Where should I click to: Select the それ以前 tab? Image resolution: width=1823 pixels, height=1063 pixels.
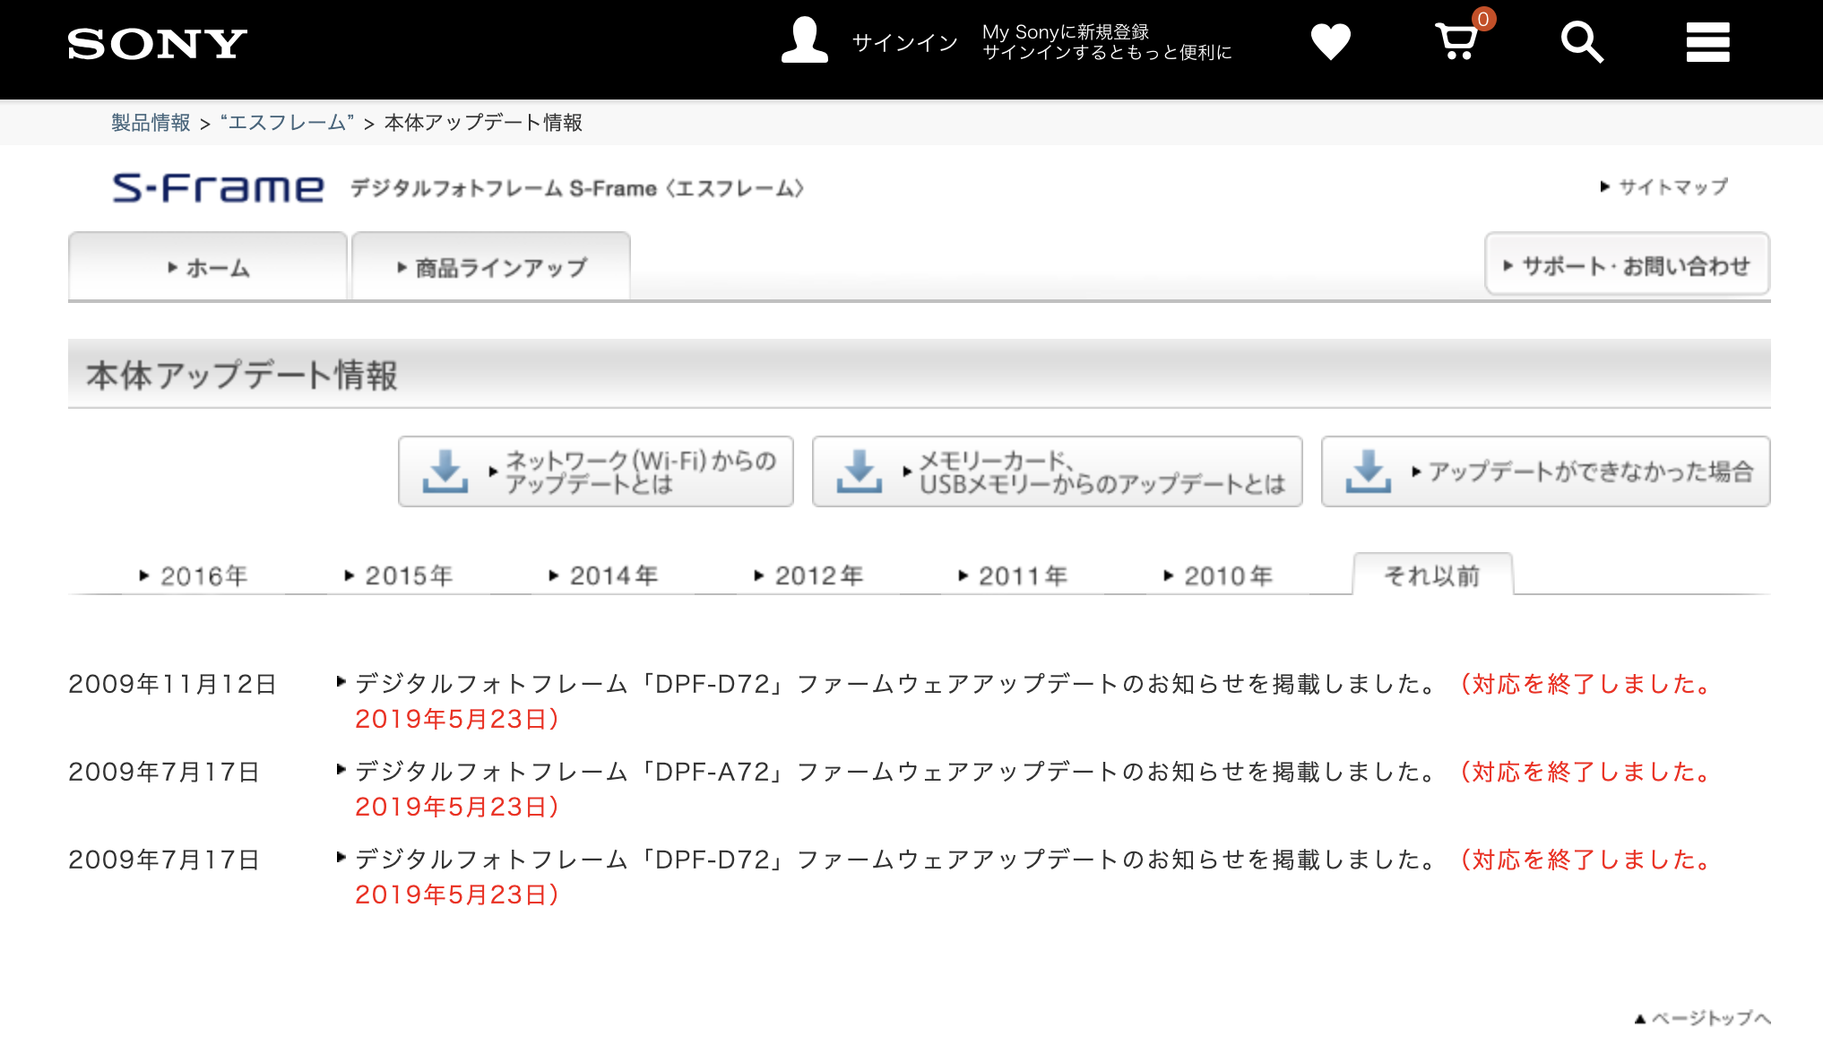[x=1431, y=575]
